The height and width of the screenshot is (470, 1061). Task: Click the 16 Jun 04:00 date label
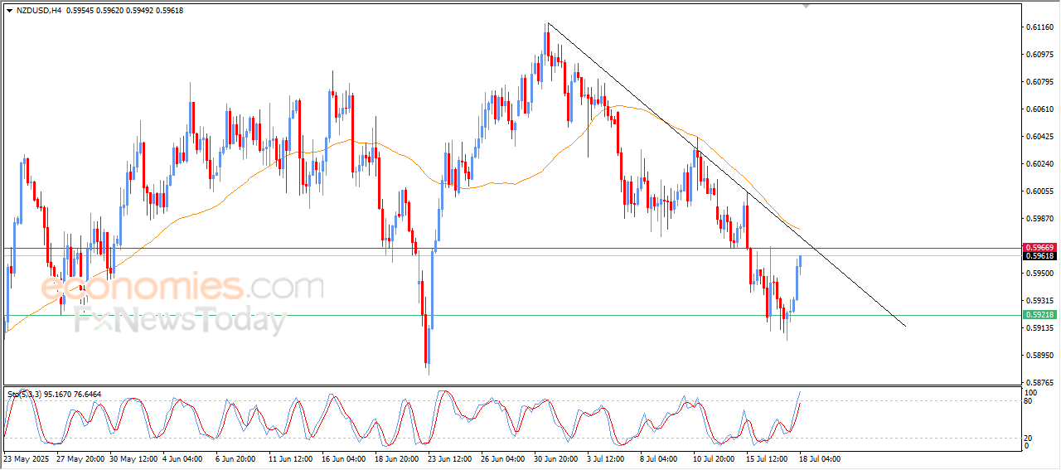[x=345, y=458]
